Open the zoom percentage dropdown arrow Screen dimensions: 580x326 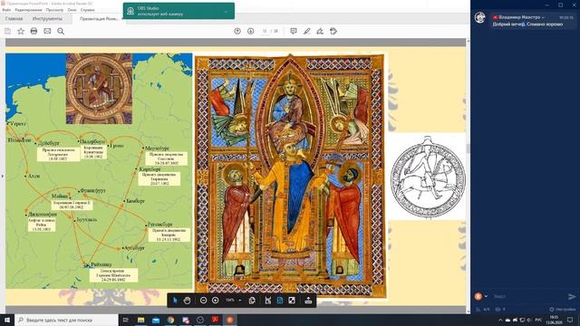point(240,300)
